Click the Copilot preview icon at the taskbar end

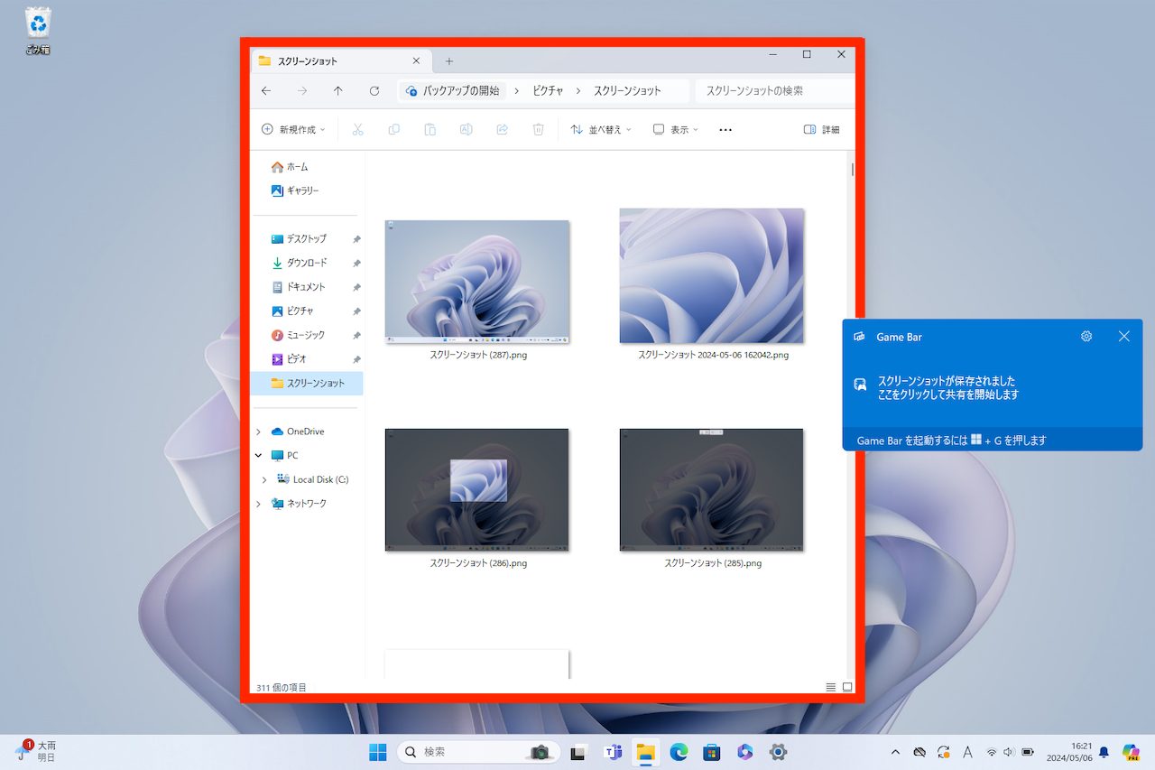1131,752
